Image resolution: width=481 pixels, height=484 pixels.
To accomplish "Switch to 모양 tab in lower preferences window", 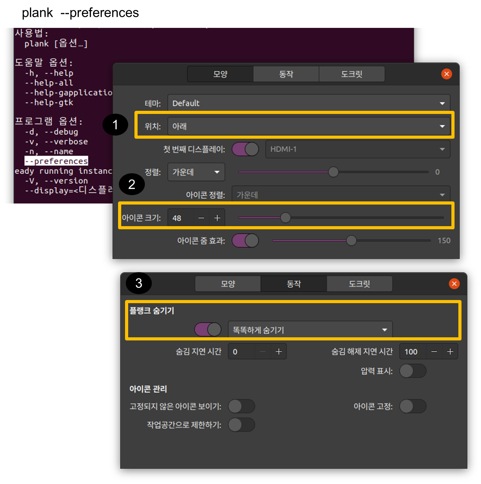I will [228, 284].
